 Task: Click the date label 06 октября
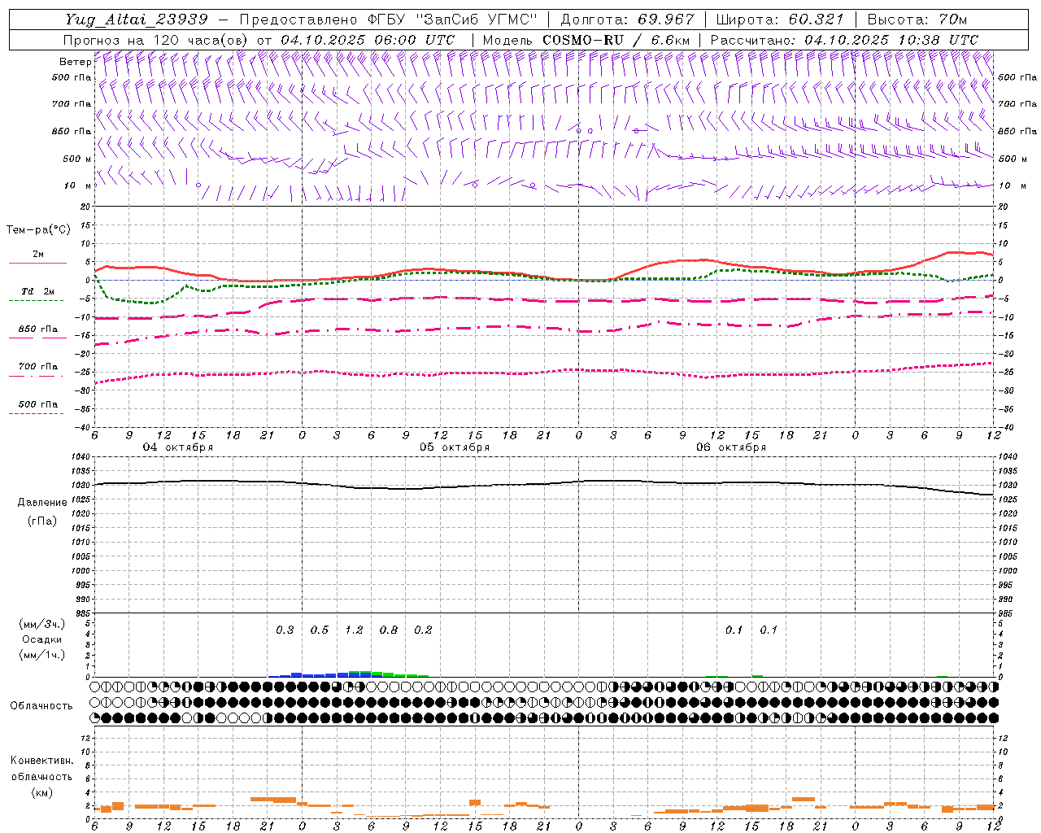[x=731, y=447]
